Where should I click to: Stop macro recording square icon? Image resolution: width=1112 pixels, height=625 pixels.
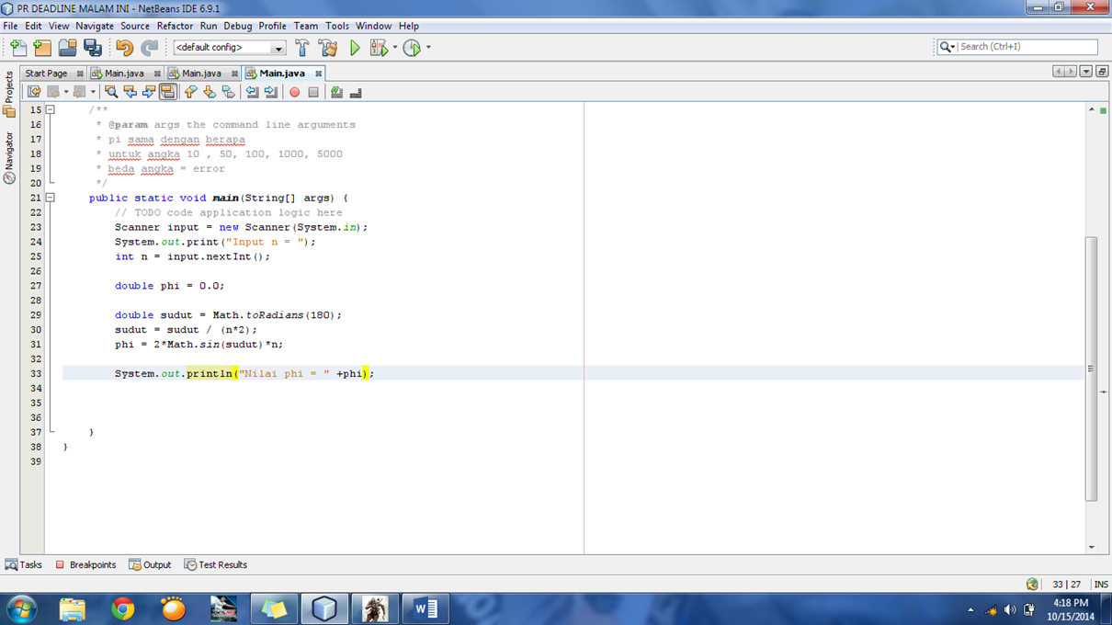click(313, 92)
